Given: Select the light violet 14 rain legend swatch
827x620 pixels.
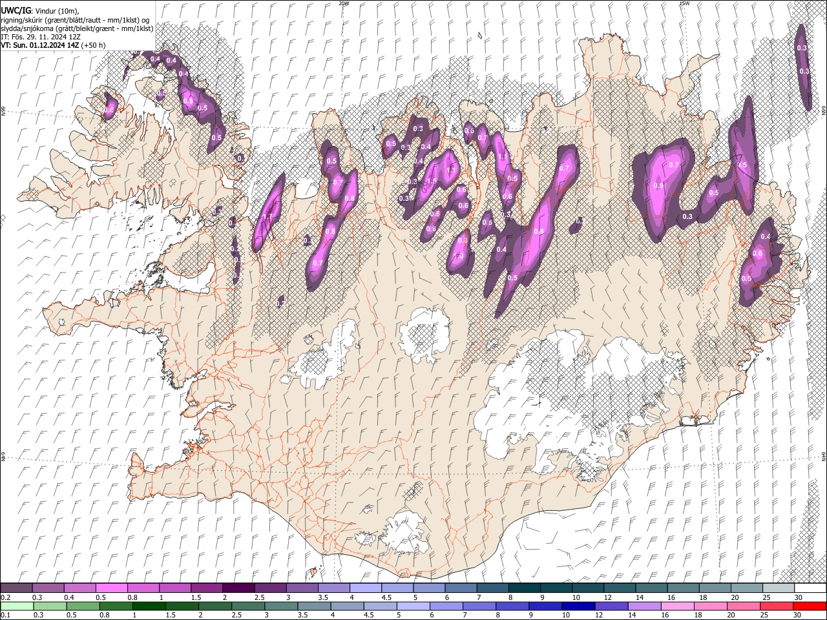Looking at the screenshot, I should click(x=645, y=606).
